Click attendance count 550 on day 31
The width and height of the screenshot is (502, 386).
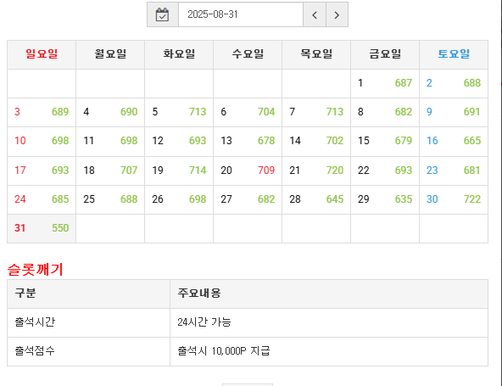(60, 228)
